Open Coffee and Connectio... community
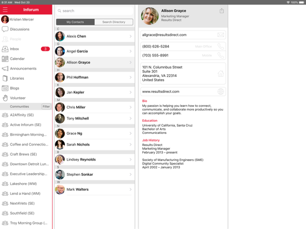Viewport: 306px width, 229px height. (26, 144)
